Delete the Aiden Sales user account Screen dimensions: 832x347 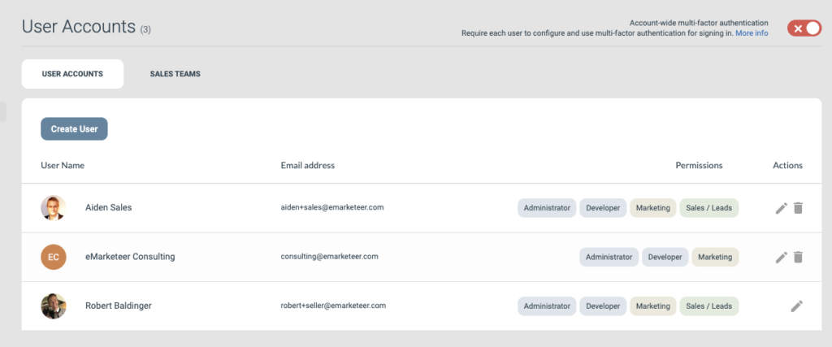(x=798, y=208)
